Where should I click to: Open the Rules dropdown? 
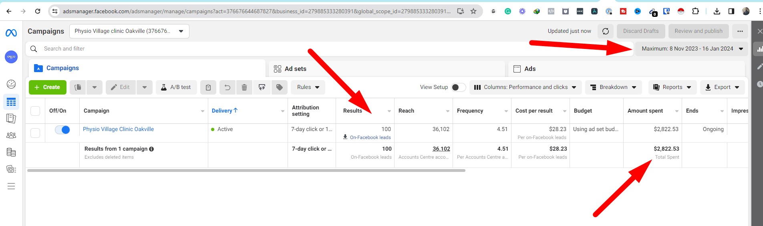[308, 87]
